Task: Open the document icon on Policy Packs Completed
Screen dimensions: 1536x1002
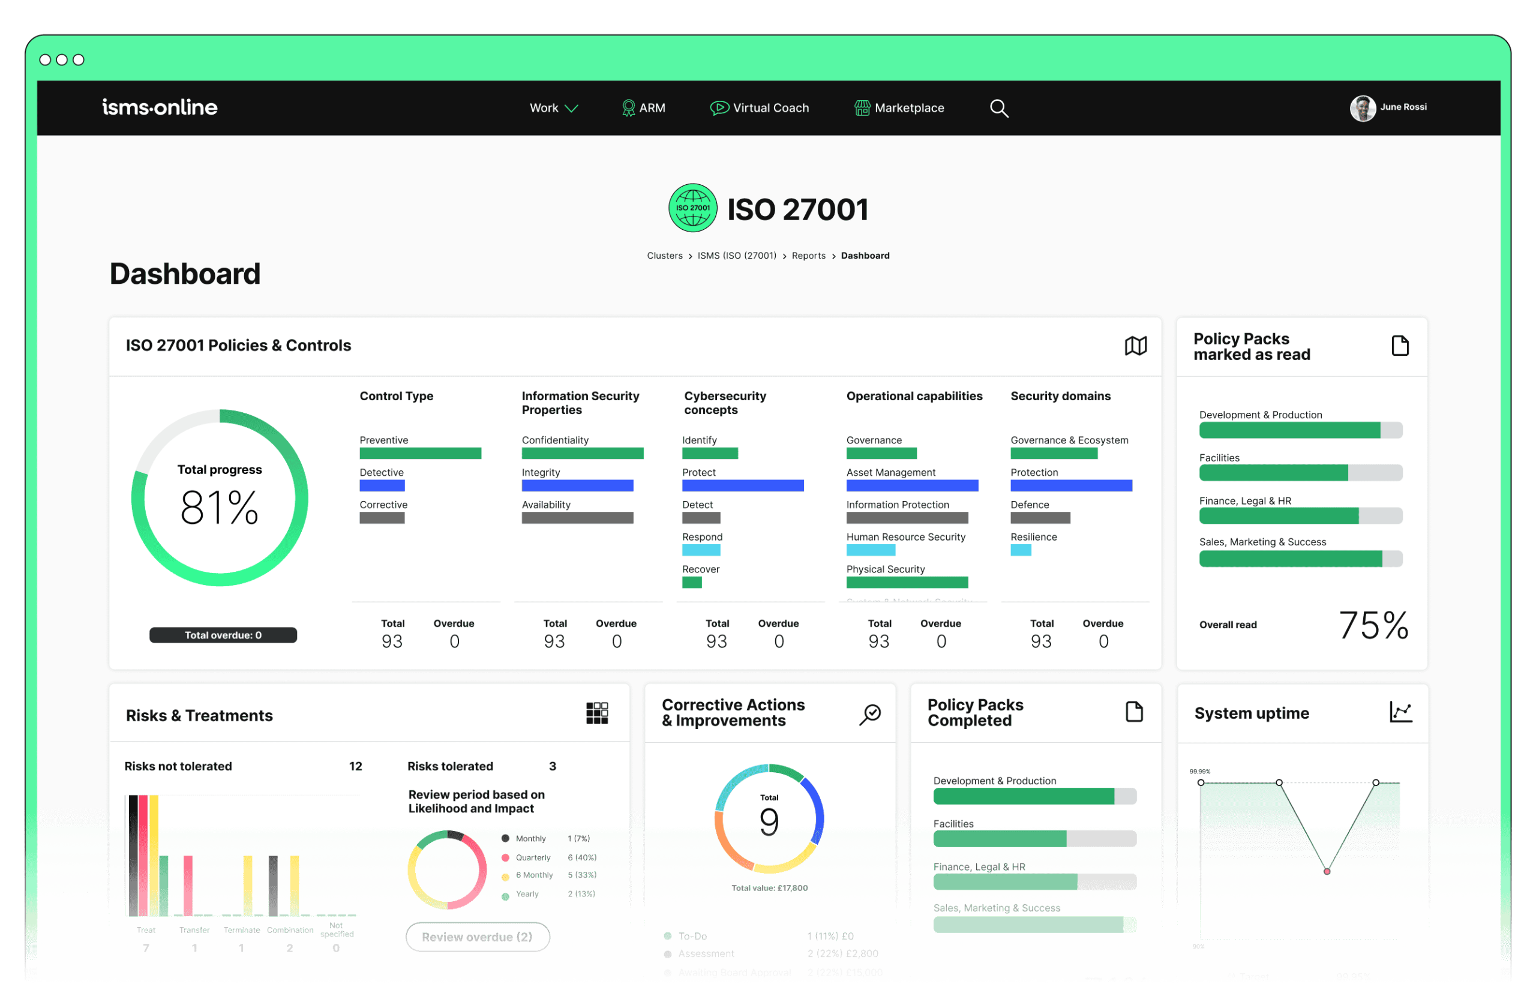Action: click(1134, 712)
